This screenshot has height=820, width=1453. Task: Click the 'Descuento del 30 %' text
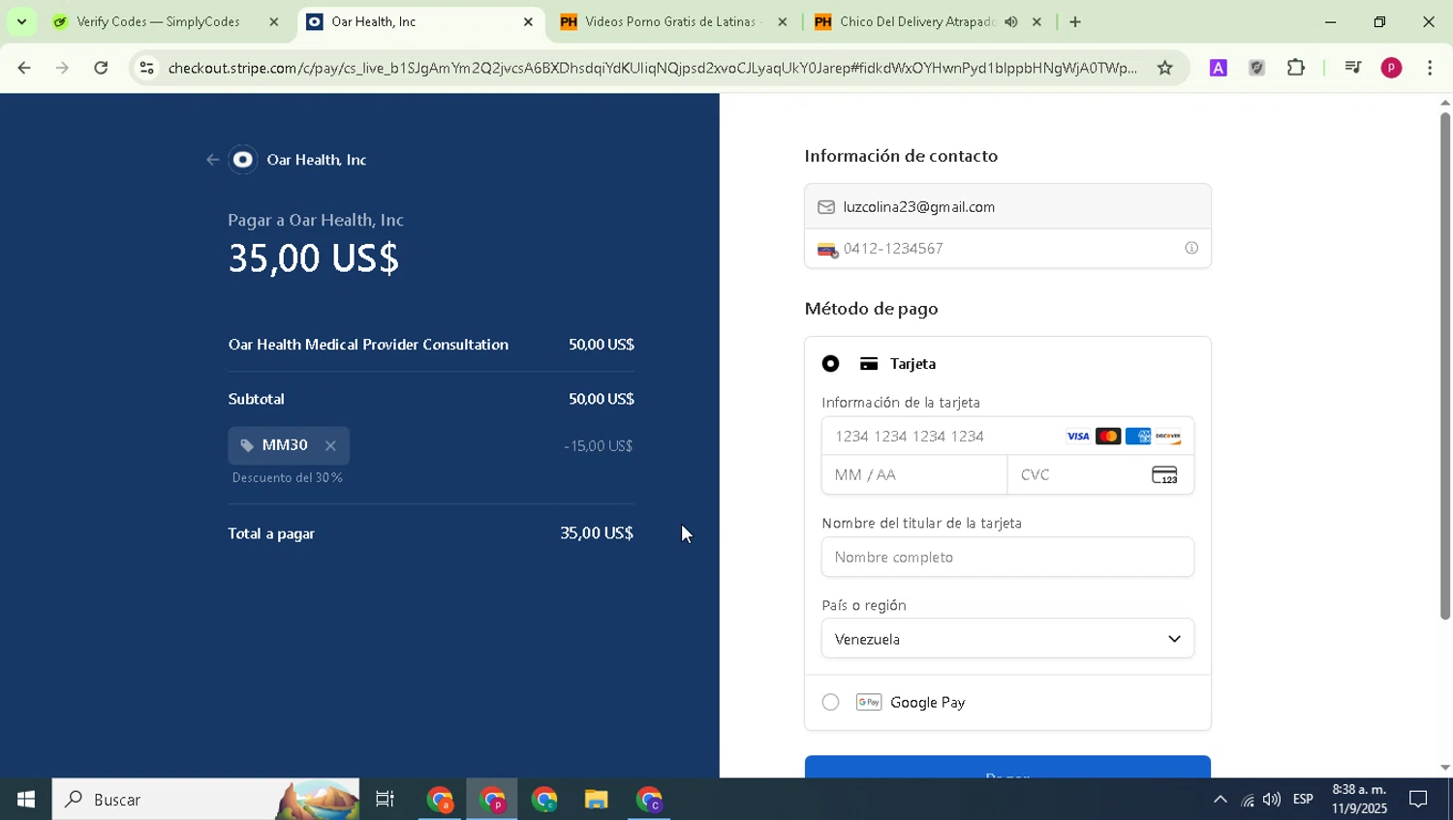(288, 478)
